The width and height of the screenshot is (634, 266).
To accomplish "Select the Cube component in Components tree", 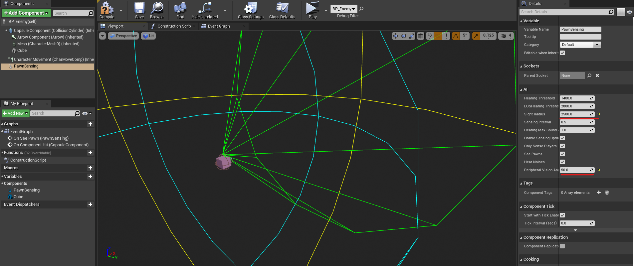I will point(22,51).
